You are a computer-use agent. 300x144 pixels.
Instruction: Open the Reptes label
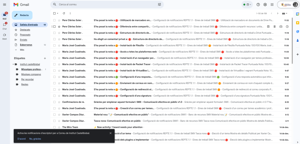coord(25,84)
